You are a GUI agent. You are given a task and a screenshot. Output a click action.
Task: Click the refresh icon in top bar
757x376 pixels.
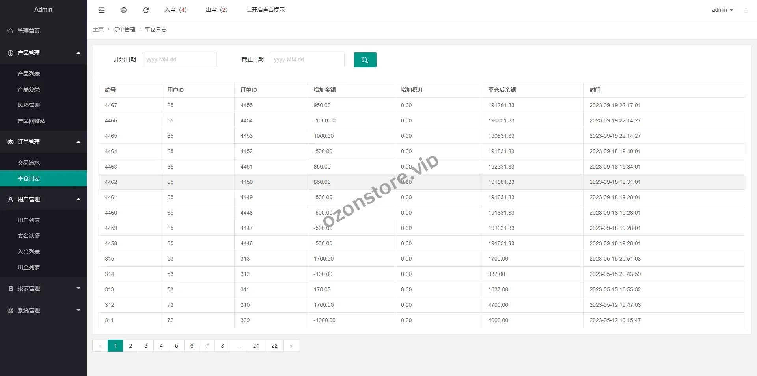(x=146, y=10)
